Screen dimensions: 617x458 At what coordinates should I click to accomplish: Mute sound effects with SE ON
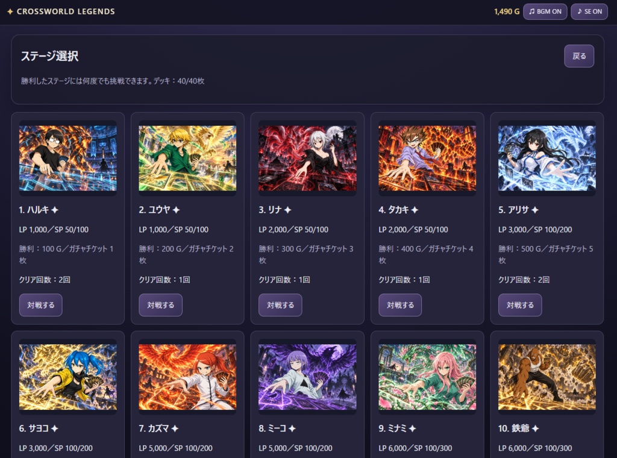(589, 12)
